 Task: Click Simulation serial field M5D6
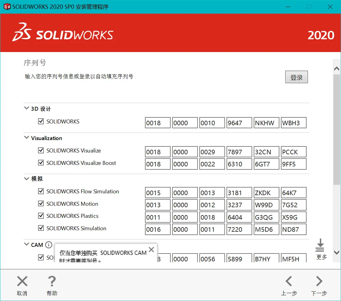coord(266,229)
